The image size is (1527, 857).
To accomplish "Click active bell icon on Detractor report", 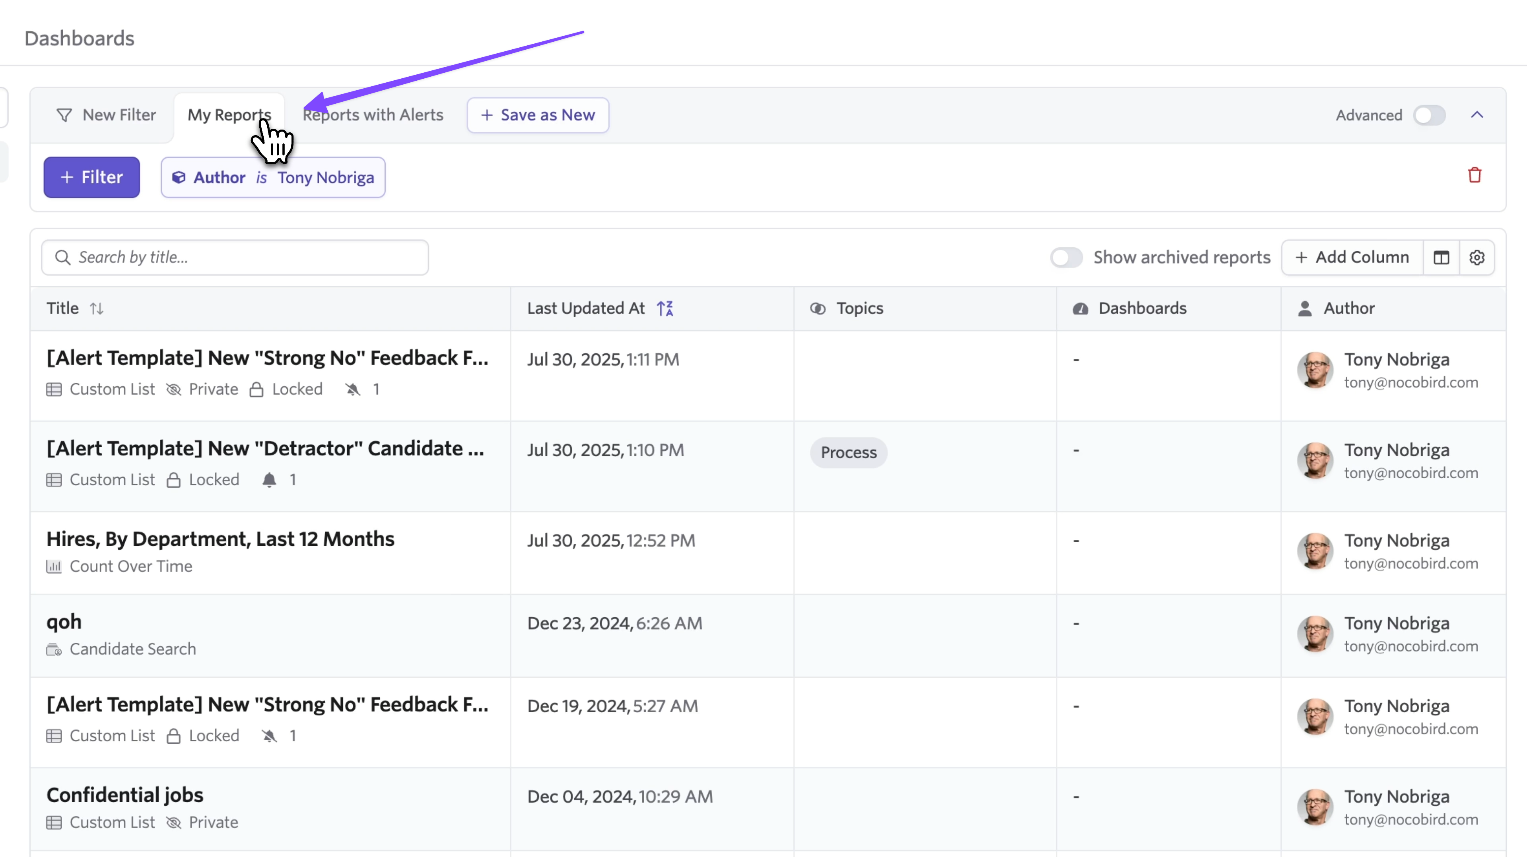I will pos(269,480).
